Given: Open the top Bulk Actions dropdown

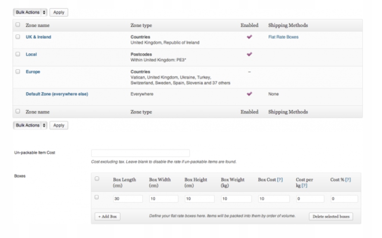Looking at the screenshot, I should 31,12.
